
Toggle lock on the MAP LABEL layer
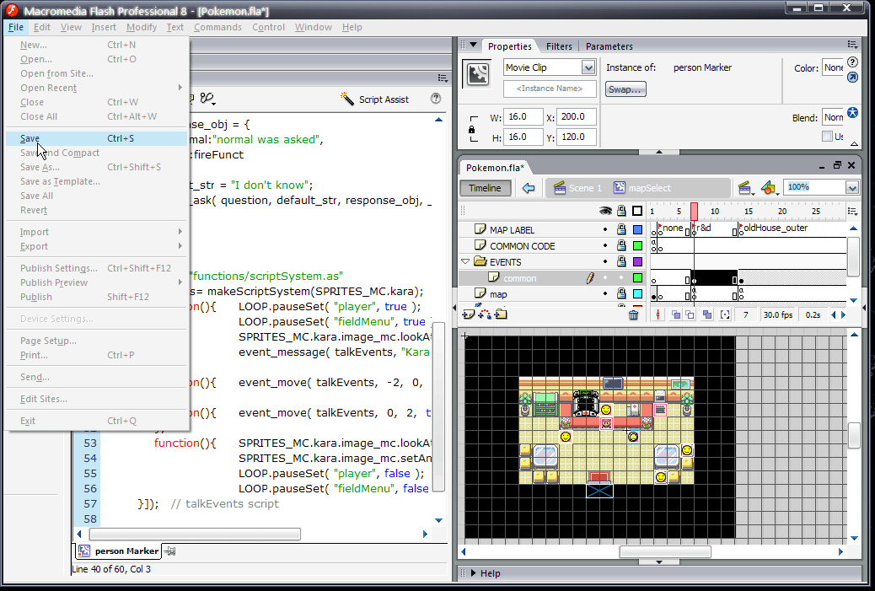point(621,229)
